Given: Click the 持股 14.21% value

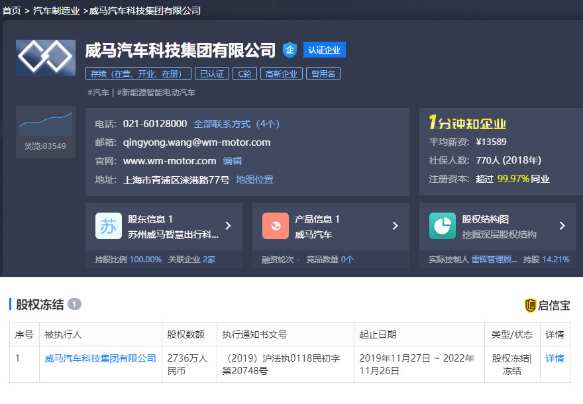Looking at the screenshot, I should pos(546,260).
